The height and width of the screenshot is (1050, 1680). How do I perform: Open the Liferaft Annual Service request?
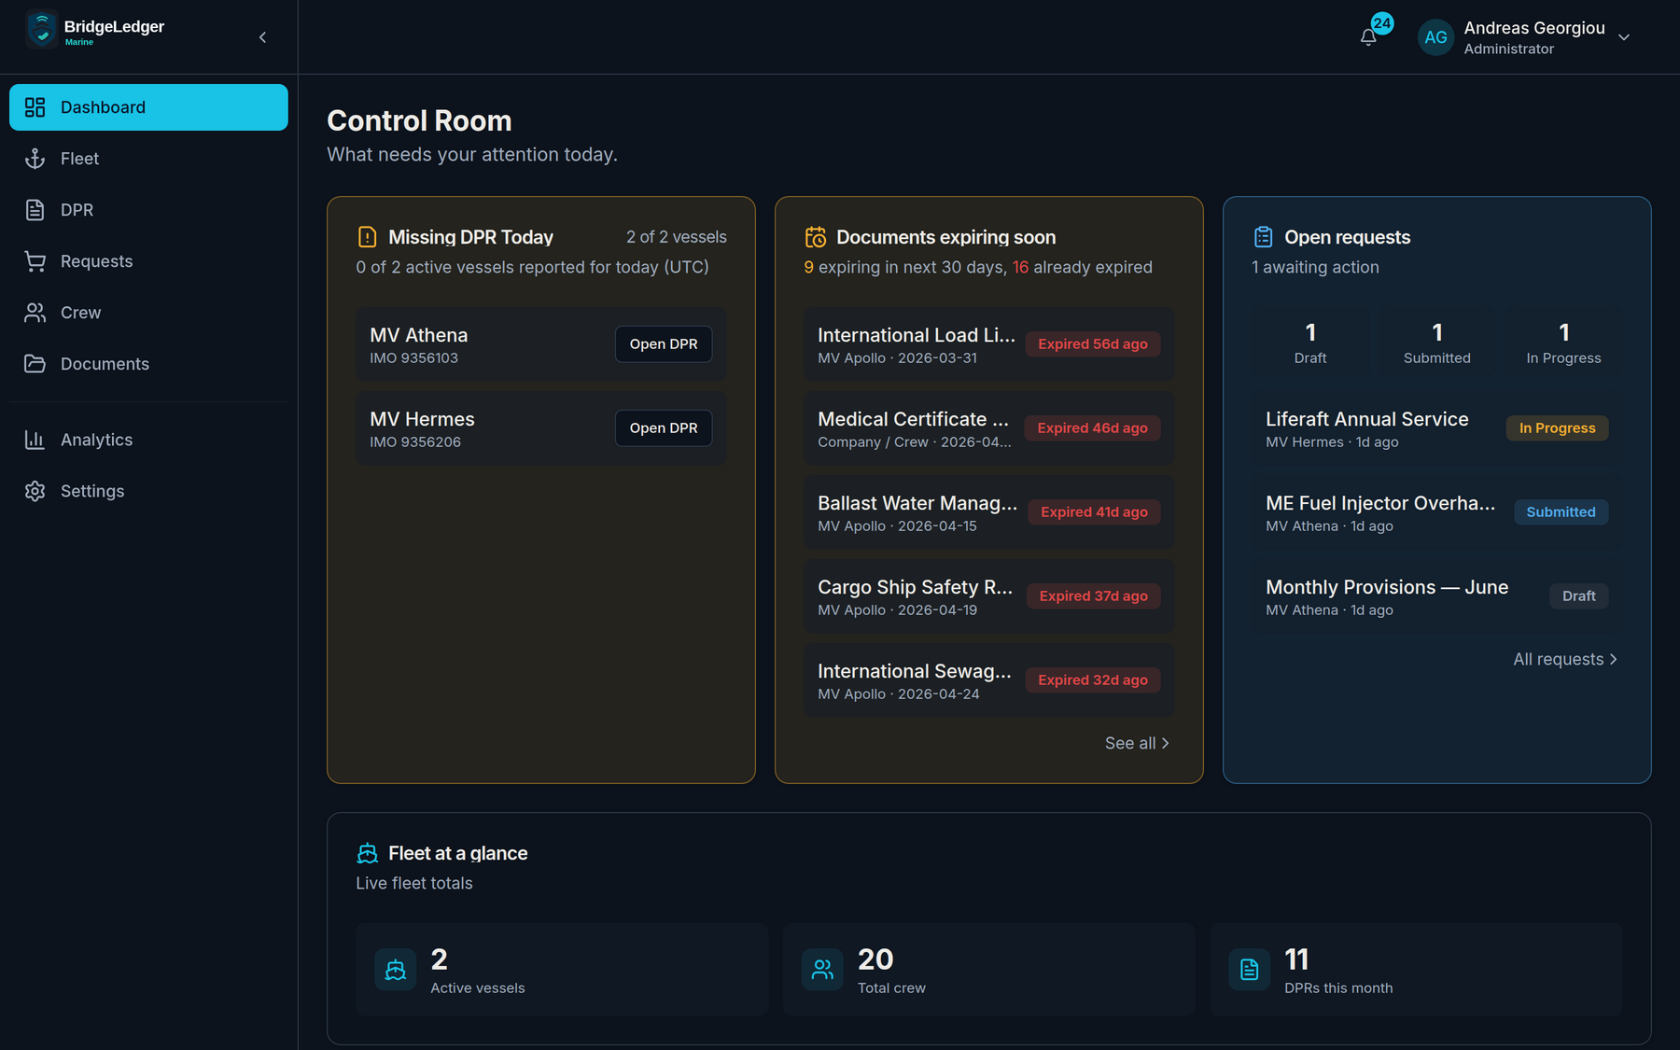[1437, 428]
